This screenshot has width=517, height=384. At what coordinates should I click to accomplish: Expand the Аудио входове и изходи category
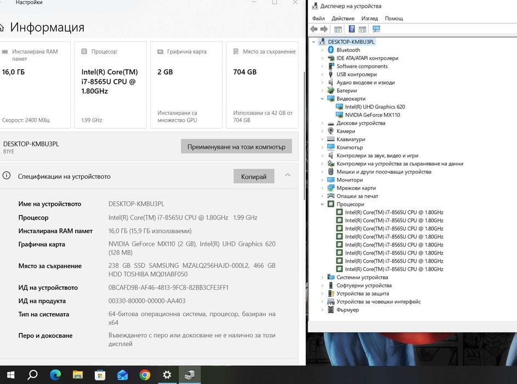(322, 82)
